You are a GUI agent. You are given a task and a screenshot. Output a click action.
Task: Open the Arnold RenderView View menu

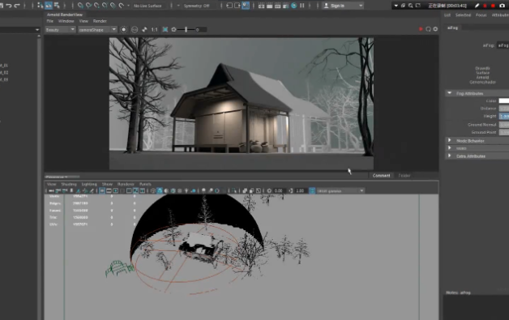pyautogui.click(x=83, y=21)
